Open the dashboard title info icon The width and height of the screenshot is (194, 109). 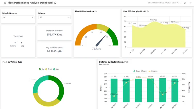[x=55, y=3]
